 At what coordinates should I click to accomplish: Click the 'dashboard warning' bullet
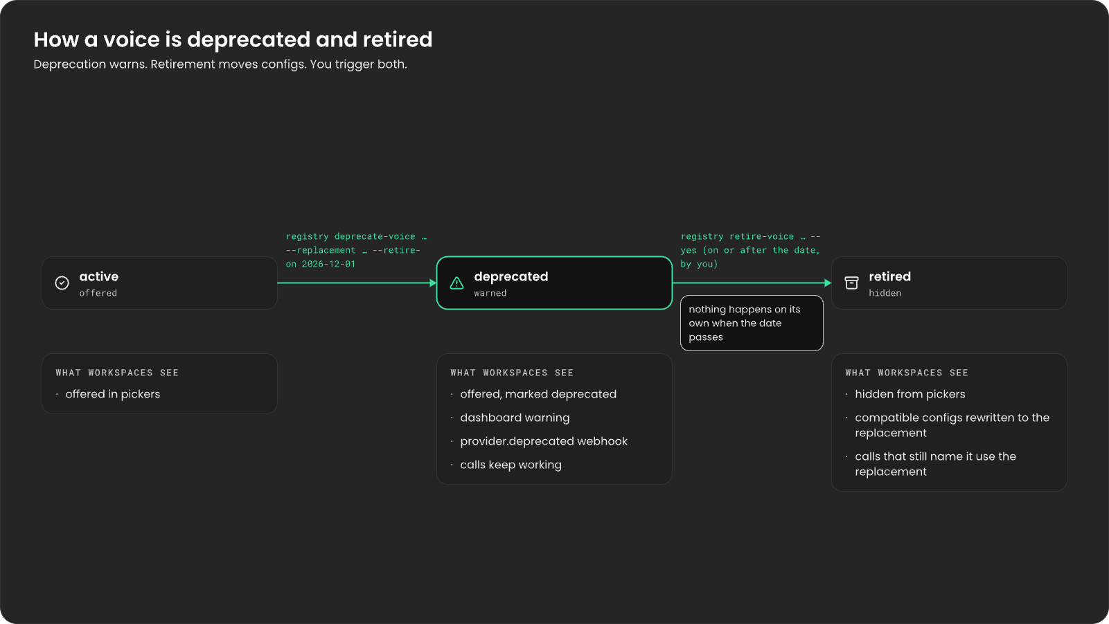pos(515,418)
